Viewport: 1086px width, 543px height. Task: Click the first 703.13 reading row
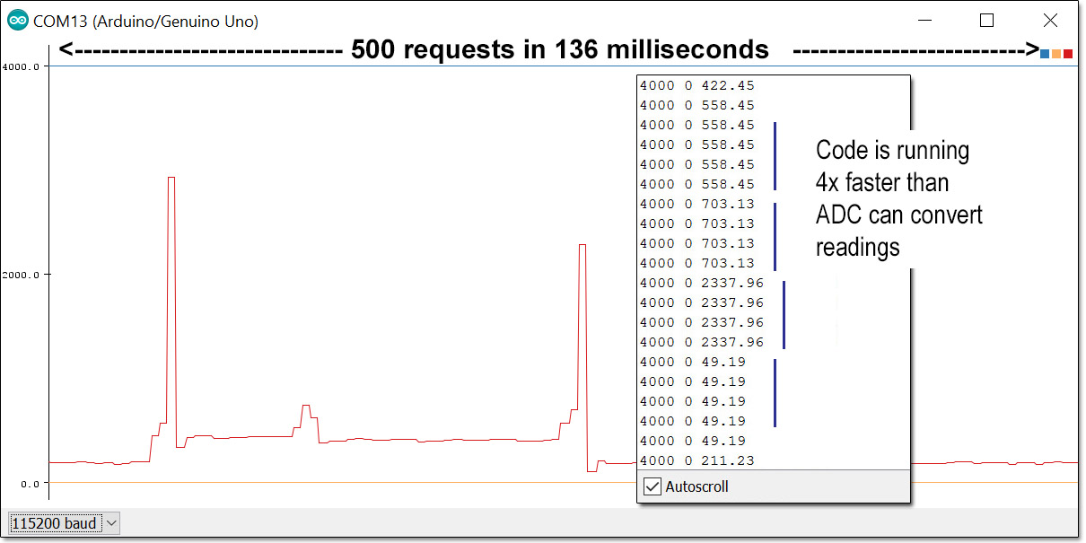coord(696,205)
